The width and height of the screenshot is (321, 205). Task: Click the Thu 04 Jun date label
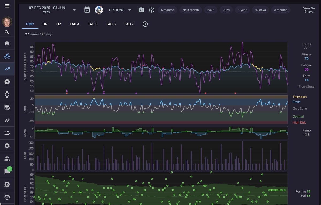[x=307, y=46]
